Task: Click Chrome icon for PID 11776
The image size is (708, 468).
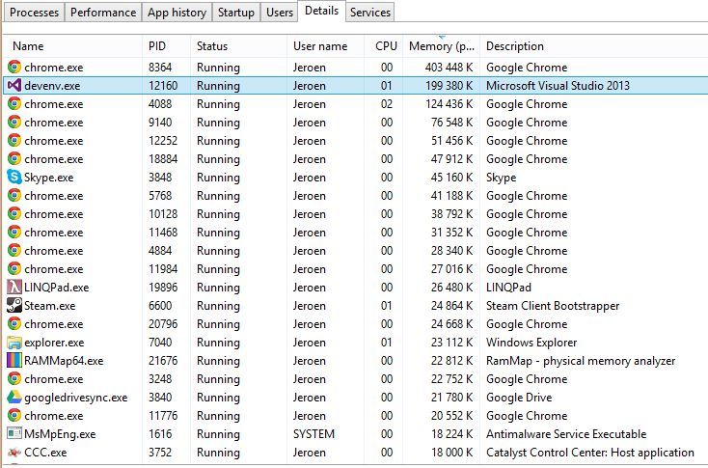Action: click(x=14, y=416)
